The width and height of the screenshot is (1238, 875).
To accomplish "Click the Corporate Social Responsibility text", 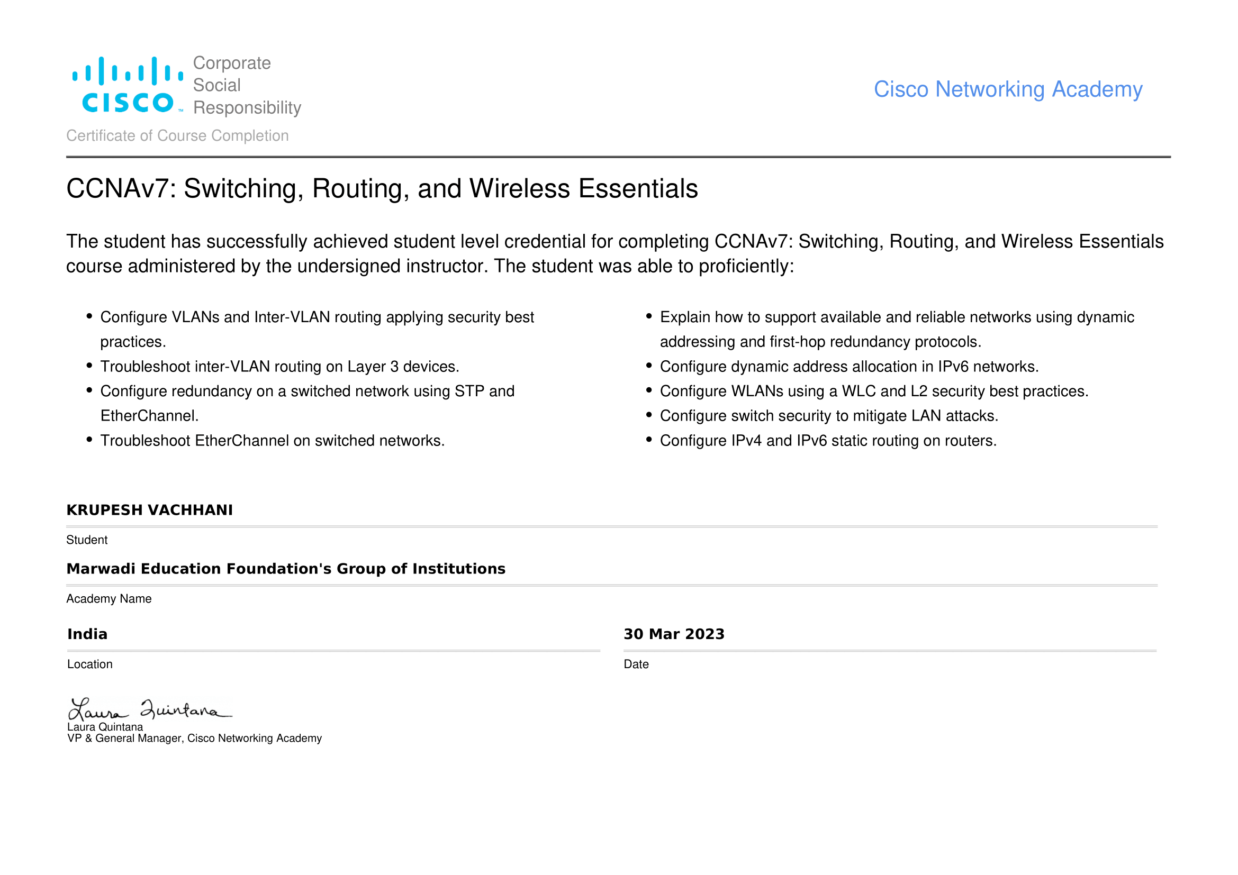I will click(247, 85).
